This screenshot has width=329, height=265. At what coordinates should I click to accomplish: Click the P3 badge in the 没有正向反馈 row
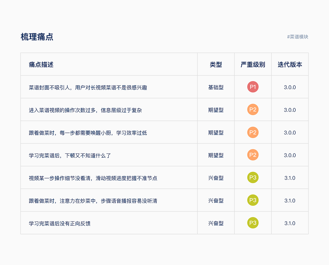coord(253,223)
